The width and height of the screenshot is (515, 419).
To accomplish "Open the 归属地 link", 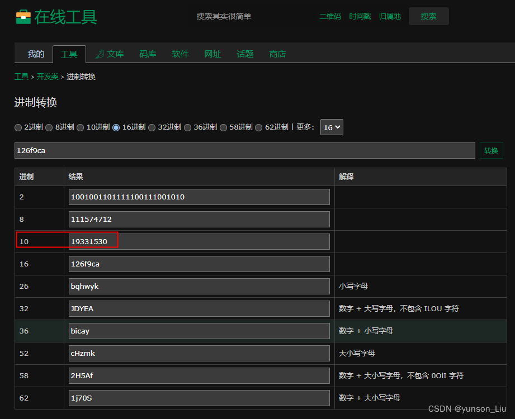I will (x=390, y=16).
